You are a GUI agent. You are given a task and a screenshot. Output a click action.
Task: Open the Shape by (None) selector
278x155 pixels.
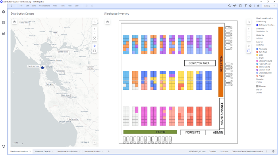[x=259, y=82]
